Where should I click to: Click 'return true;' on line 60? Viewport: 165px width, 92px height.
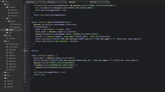39,75
